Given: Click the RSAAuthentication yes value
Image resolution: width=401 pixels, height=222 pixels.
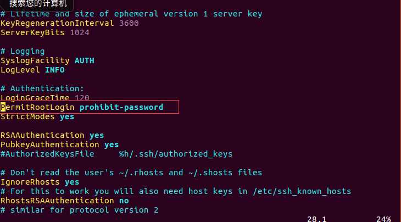Looking at the screenshot, I should click(97, 135).
